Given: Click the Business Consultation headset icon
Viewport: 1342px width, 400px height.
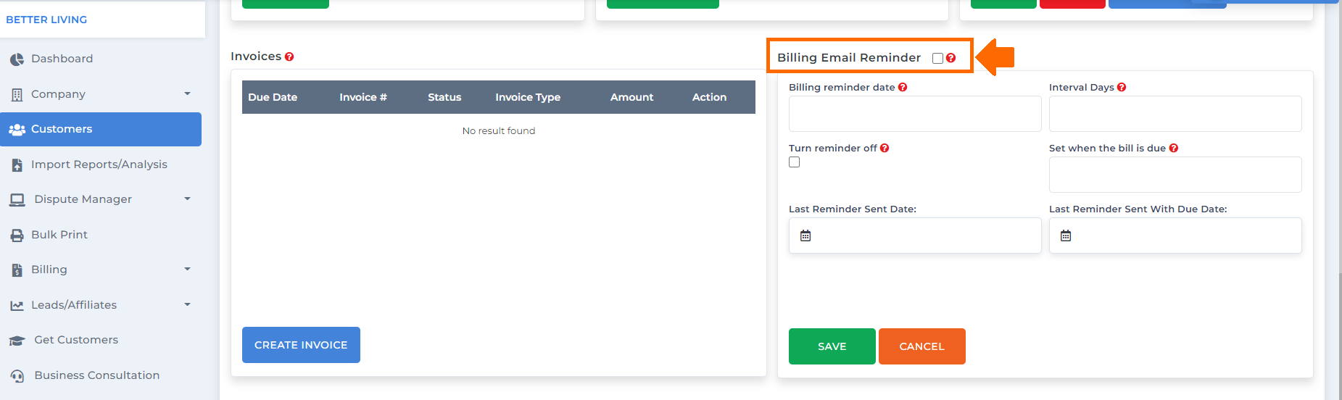Looking at the screenshot, I should 17,376.
